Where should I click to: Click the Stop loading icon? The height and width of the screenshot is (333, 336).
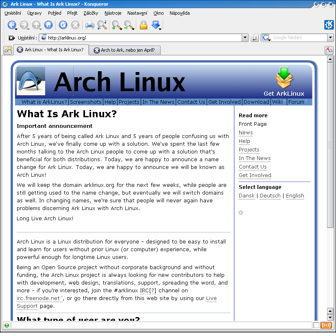(x=75, y=25)
